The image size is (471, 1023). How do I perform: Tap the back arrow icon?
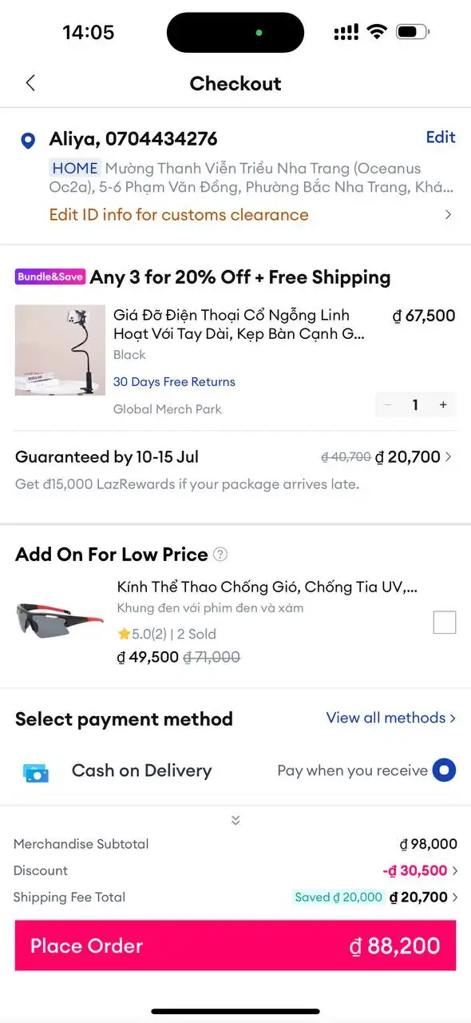(x=30, y=82)
